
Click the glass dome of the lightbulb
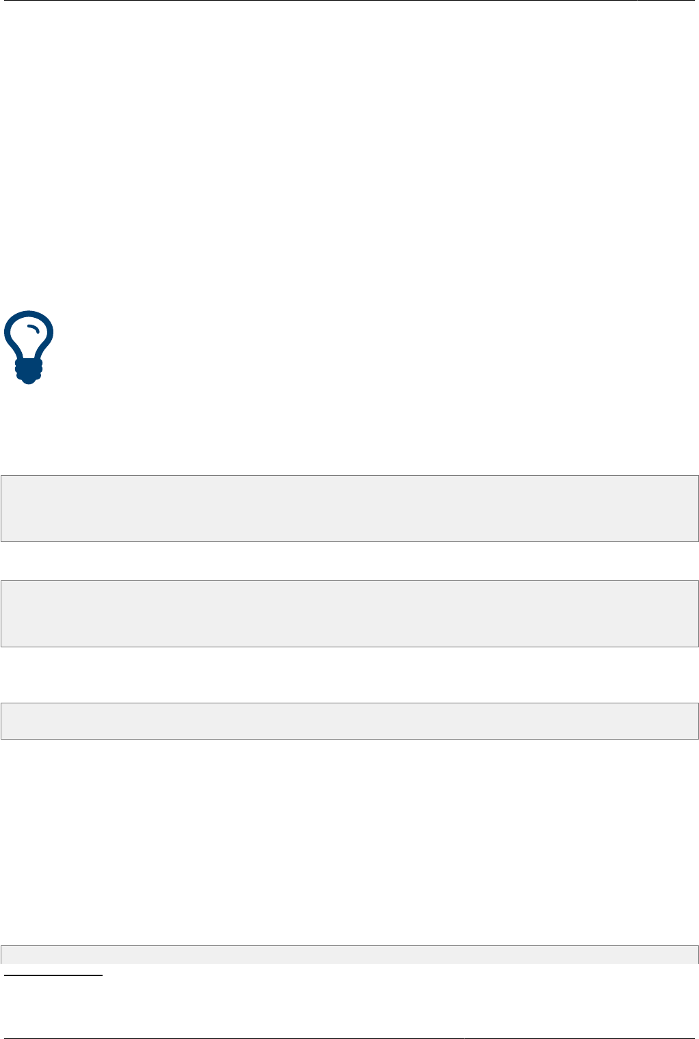pos(29,334)
